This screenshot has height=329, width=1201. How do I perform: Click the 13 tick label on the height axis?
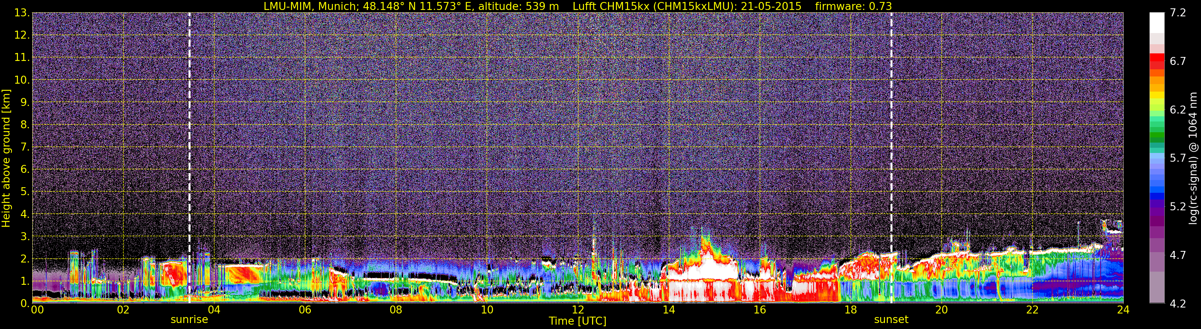pyautogui.click(x=22, y=13)
